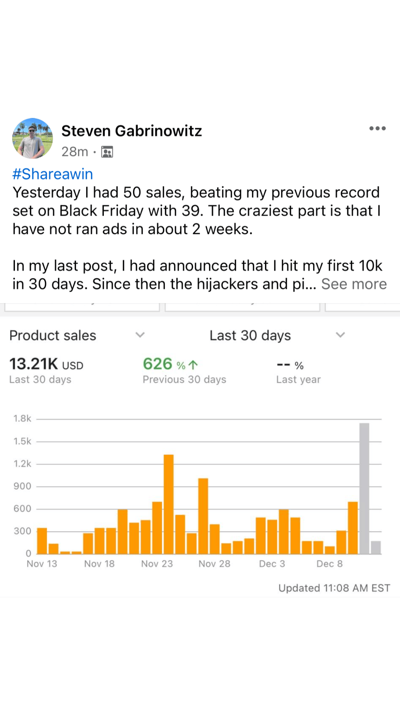Open the Product sales metric dropdown
The image size is (400, 711).
[53, 335]
